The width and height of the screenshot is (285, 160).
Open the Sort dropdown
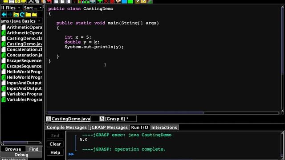33,8
